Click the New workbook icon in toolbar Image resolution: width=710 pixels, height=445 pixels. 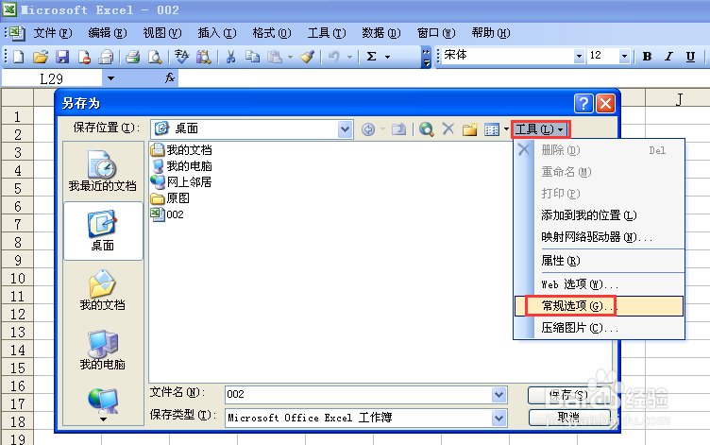19,57
